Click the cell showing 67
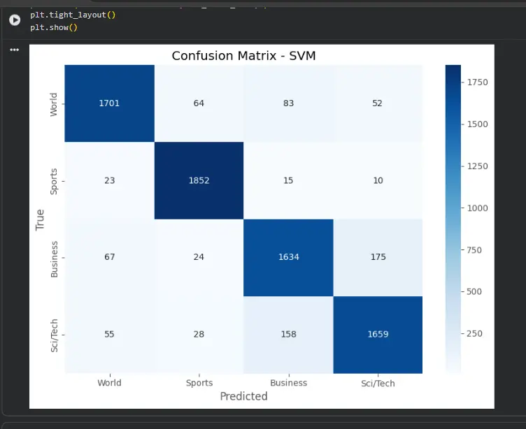 point(109,257)
